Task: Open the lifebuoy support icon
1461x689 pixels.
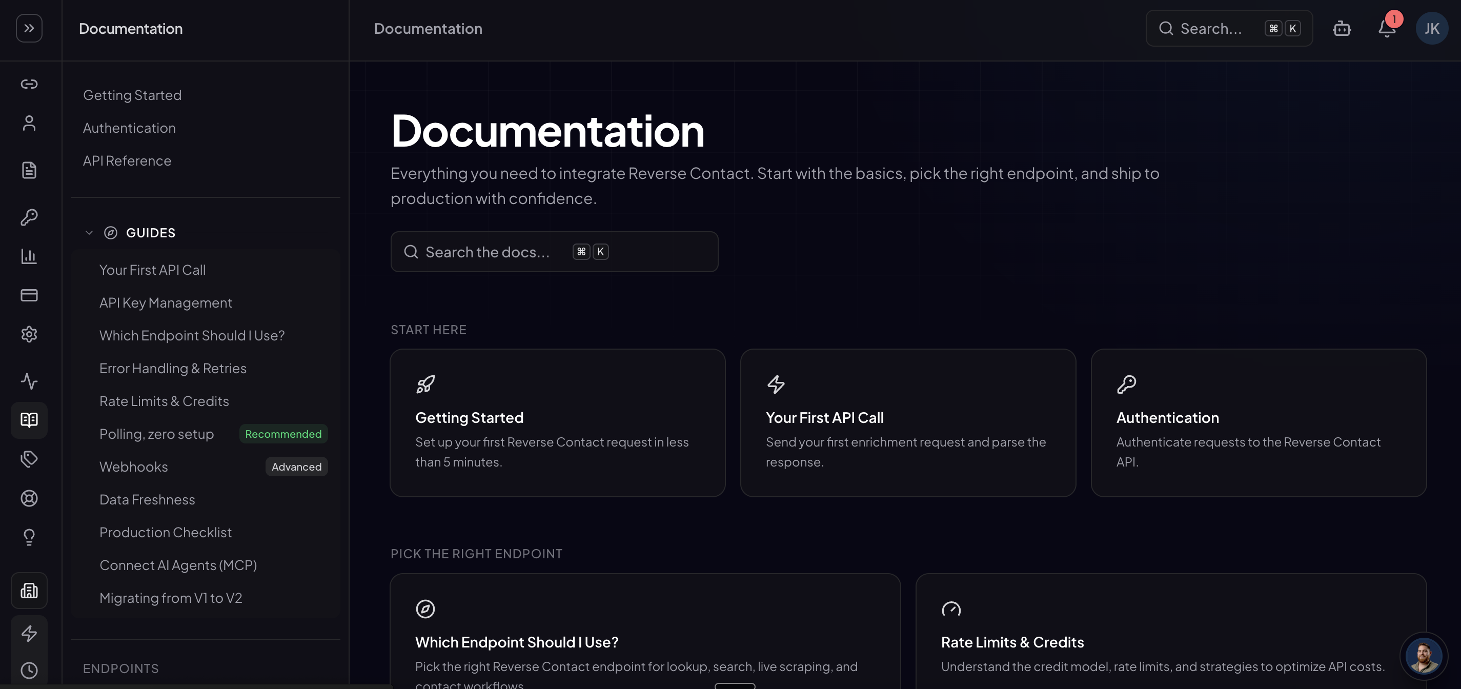Action: [29, 498]
